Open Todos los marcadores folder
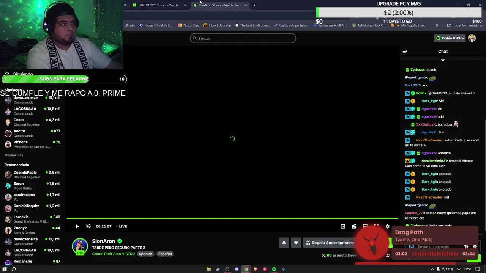The height and width of the screenshot is (273, 486). (x=465, y=25)
